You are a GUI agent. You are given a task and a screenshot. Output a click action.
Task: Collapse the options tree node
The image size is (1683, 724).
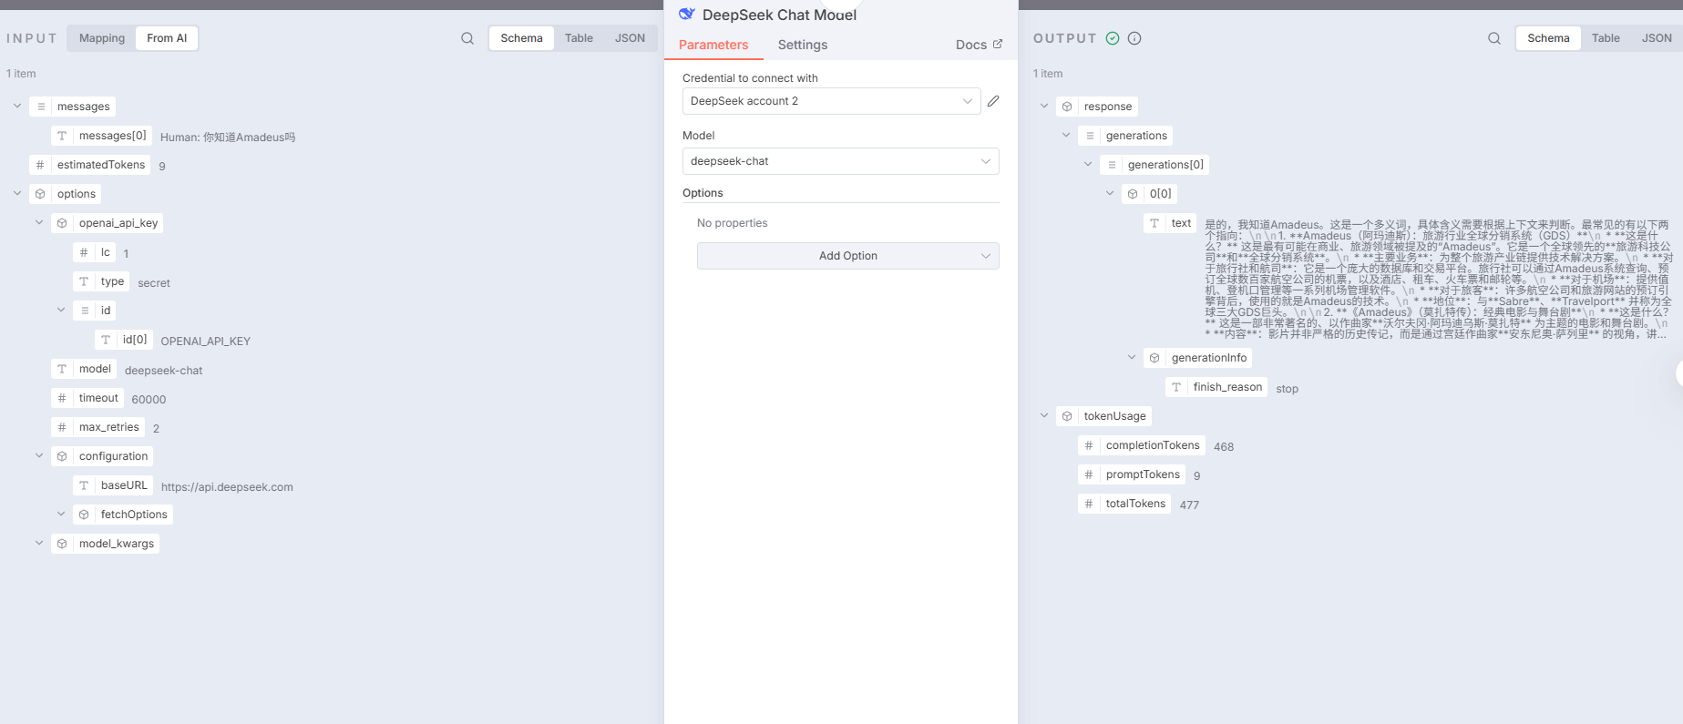pyautogui.click(x=17, y=194)
